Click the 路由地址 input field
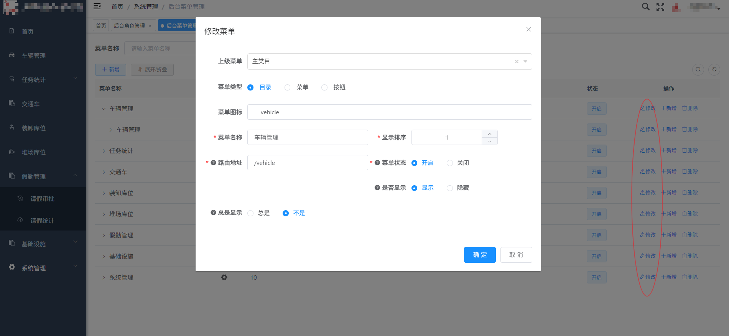The width and height of the screenshot is (729, 336). pyautogui.click(x=308, y=163)
